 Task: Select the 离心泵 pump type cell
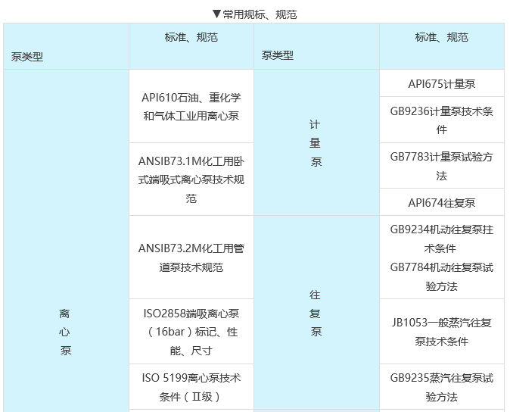point(65,332)
